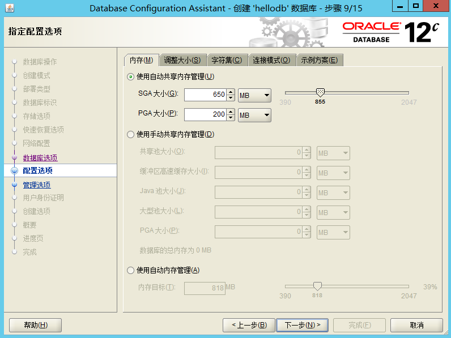Click the 快速恢复选项 step label
Screen dimensions: 451x338
click(x=43, y=130)
